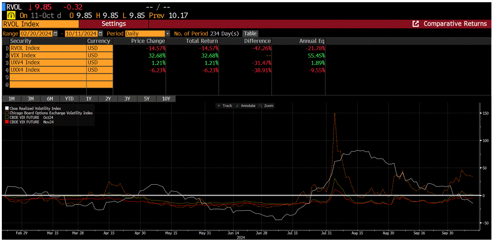Toggle the Chicago Board Options Exchange Volatility series
The height and width of the screenshot is (243, 494).
(x=51, y=113)
